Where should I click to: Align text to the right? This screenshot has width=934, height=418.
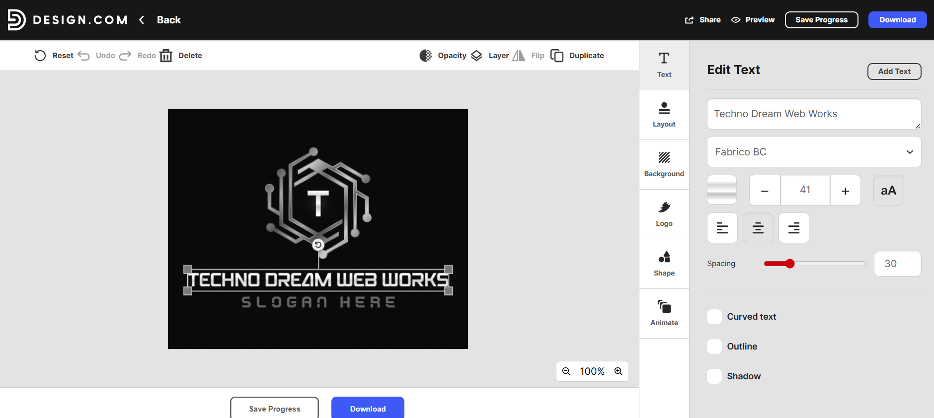(794, 228)
